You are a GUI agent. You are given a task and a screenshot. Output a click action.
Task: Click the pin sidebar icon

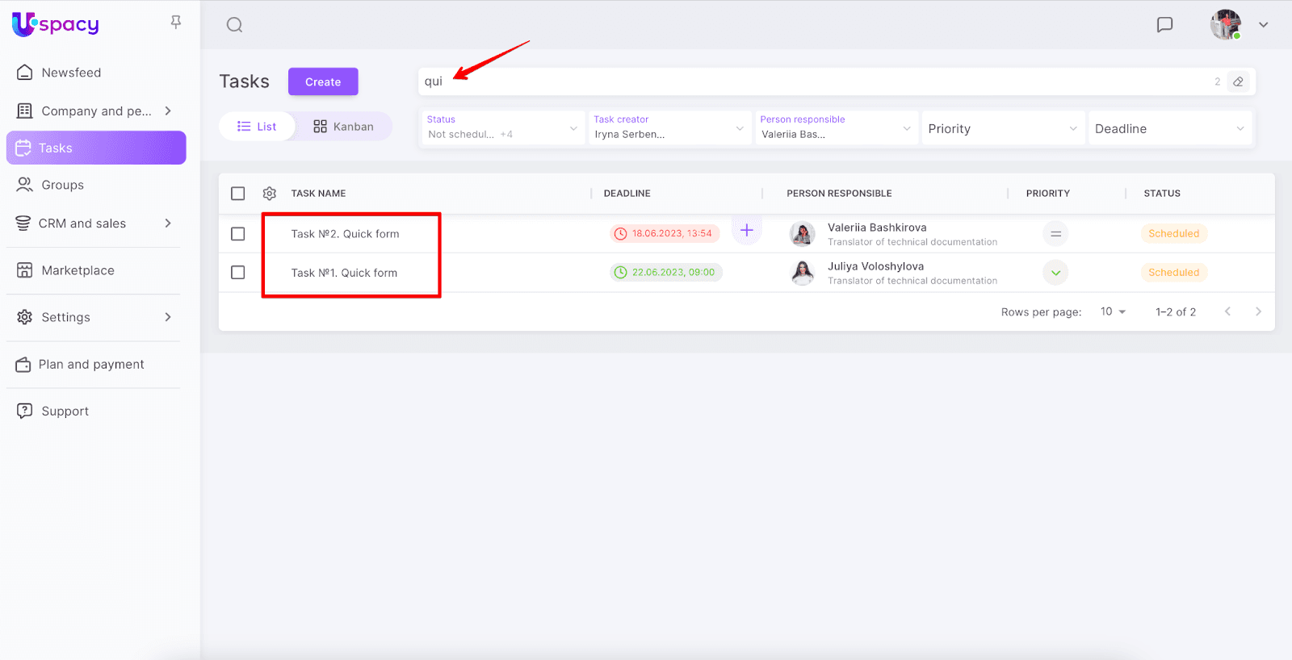tap(176, 23)
